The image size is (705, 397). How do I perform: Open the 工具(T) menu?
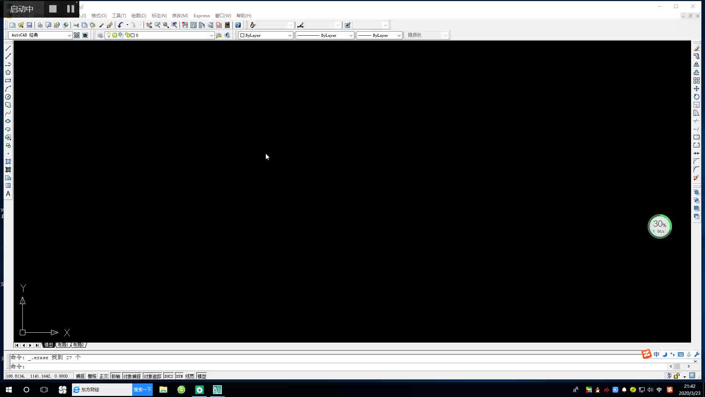tap(119, 16)
